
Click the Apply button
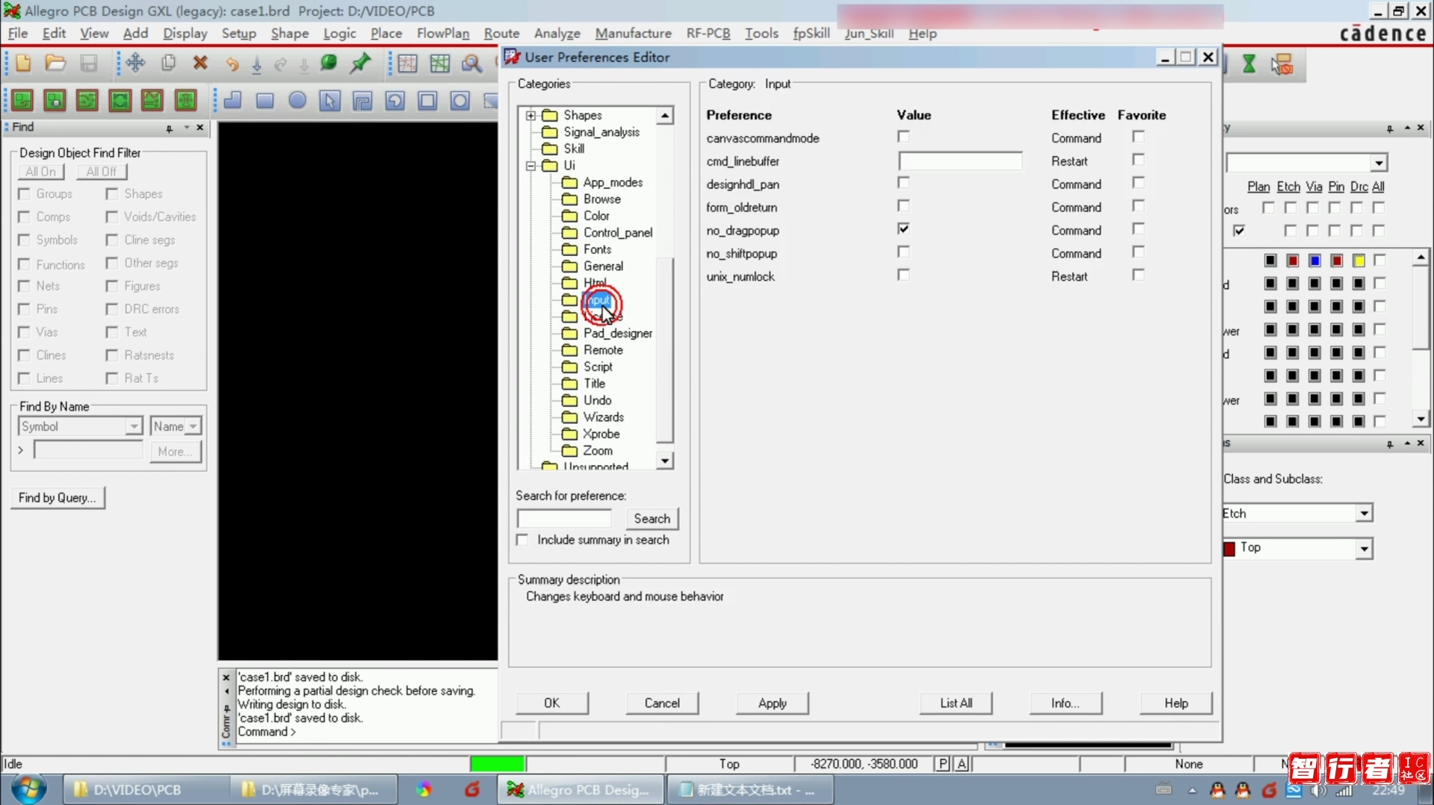point(772,703)
